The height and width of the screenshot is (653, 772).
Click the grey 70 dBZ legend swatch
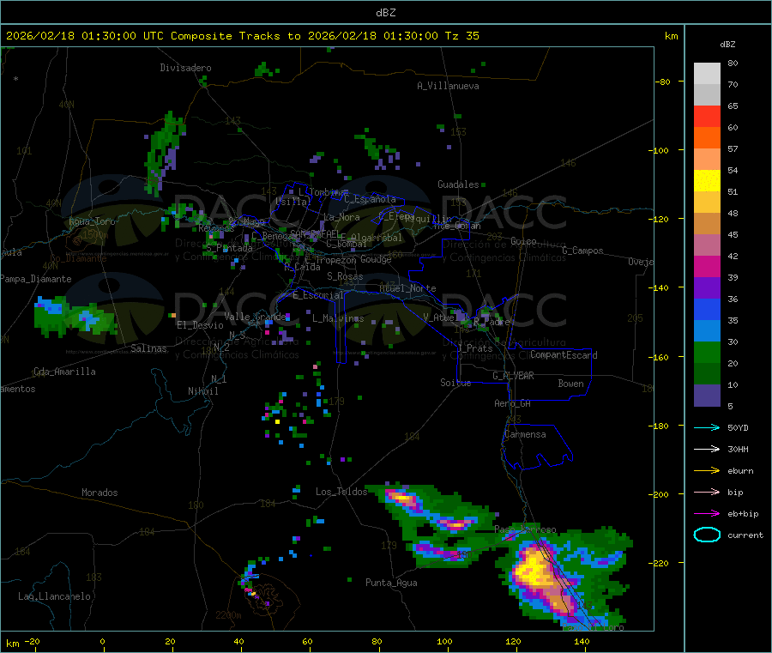[707, 95]
